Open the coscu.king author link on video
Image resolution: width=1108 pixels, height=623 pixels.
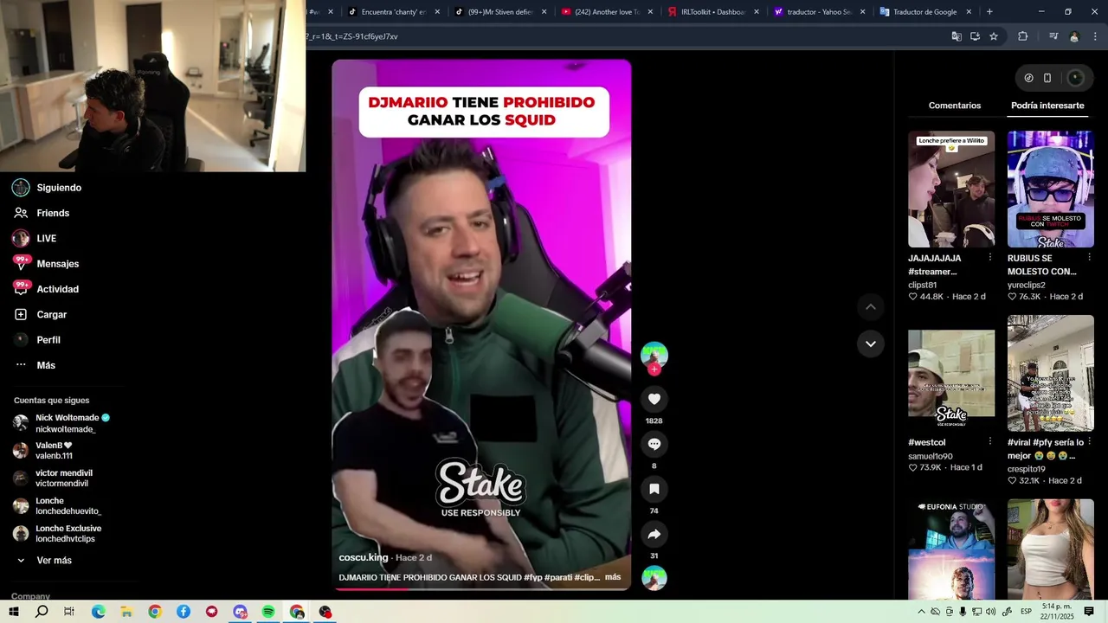click(364, 557)
